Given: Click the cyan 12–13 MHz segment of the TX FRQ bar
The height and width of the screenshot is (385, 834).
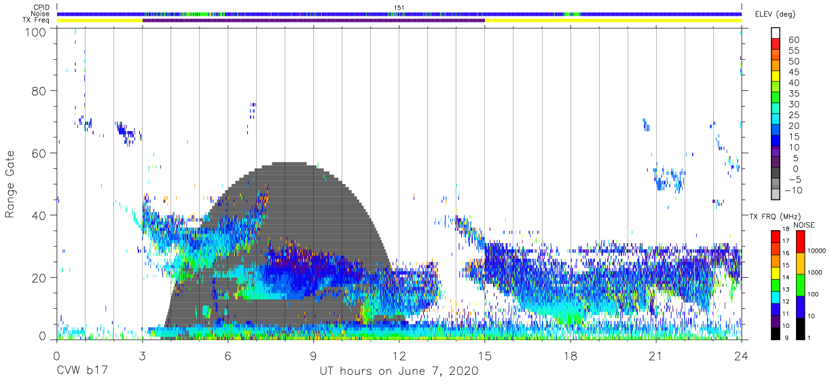Looking at the screenshot, I should [774, 297].
